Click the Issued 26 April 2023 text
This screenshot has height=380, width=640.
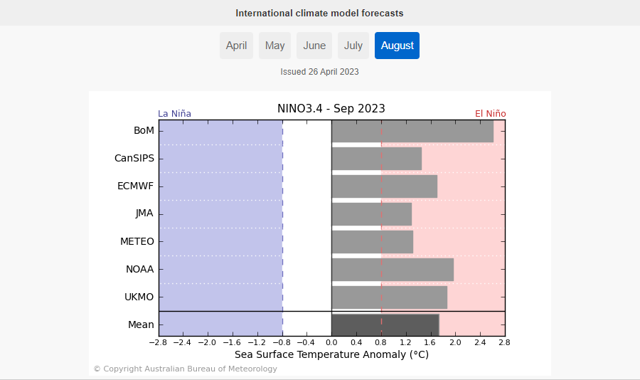[x=319, y=72]
